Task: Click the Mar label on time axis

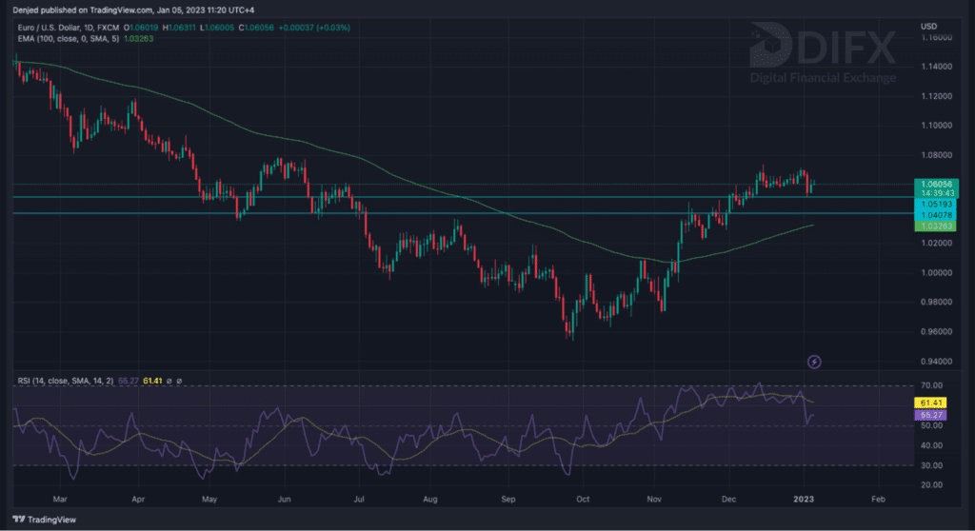Action: pos(62,497)
